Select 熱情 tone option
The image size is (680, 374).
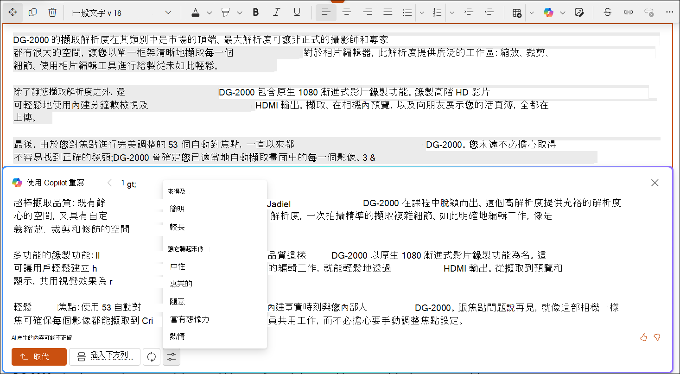[x=215, y=336]
